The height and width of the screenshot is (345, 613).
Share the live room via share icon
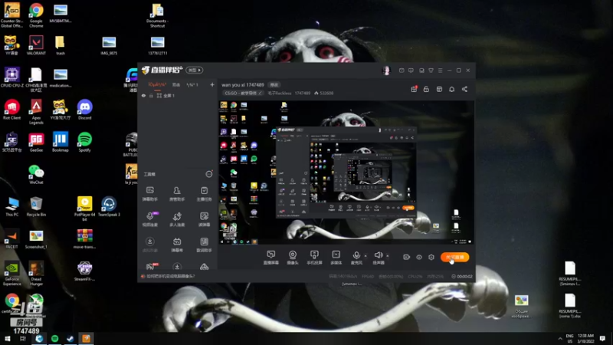(464, 89)
